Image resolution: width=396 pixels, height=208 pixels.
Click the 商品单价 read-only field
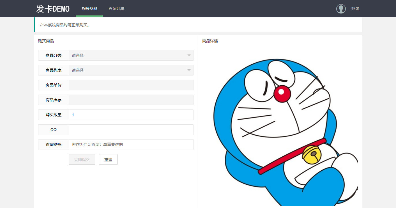pos(131,85)
